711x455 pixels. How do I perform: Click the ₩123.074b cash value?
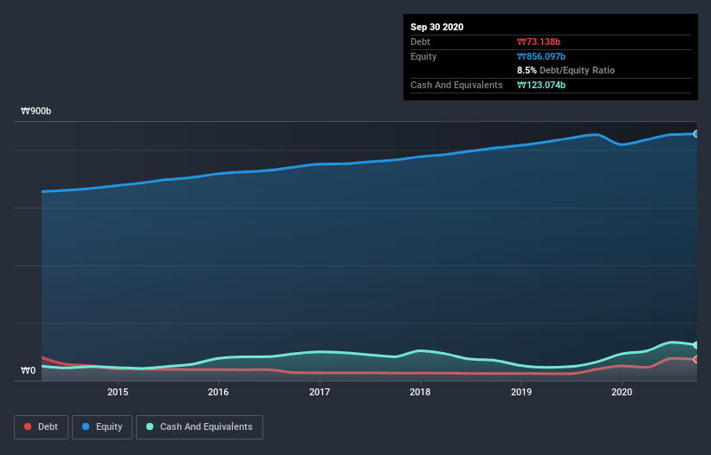click(x=541, y=85)
